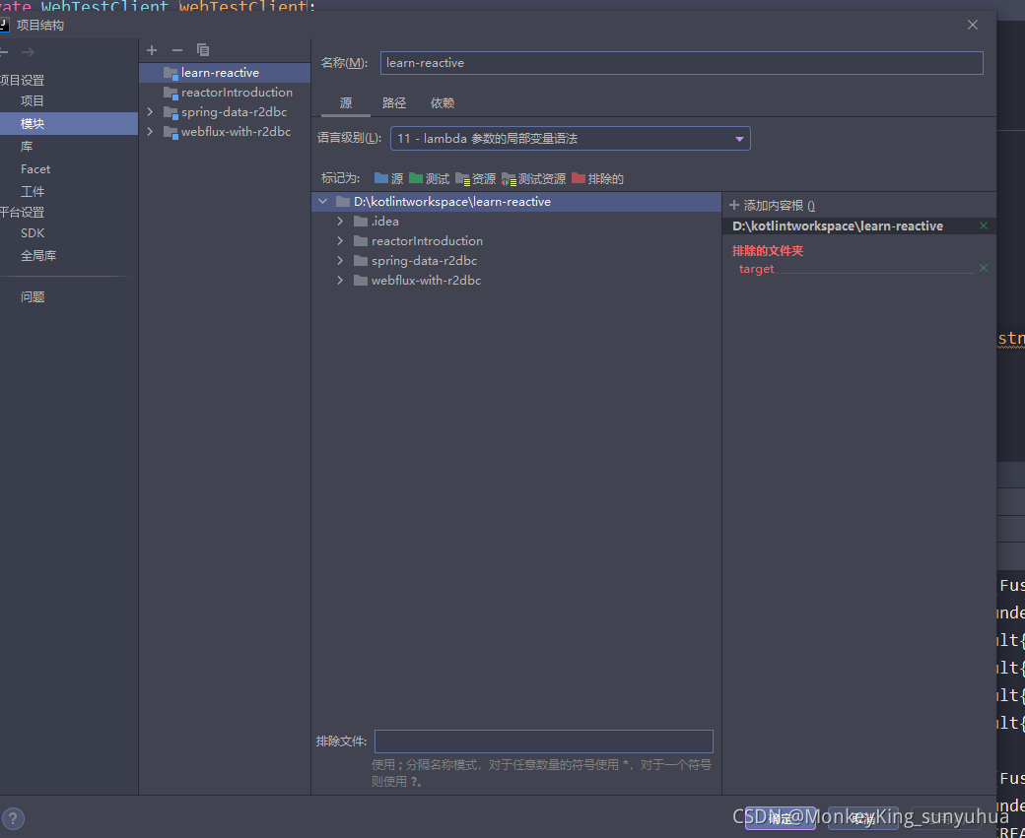Select the reactorIntroduction folder row
This screenshot has width=1025, height=838.
pyautogui.click(x=516, y=241)
